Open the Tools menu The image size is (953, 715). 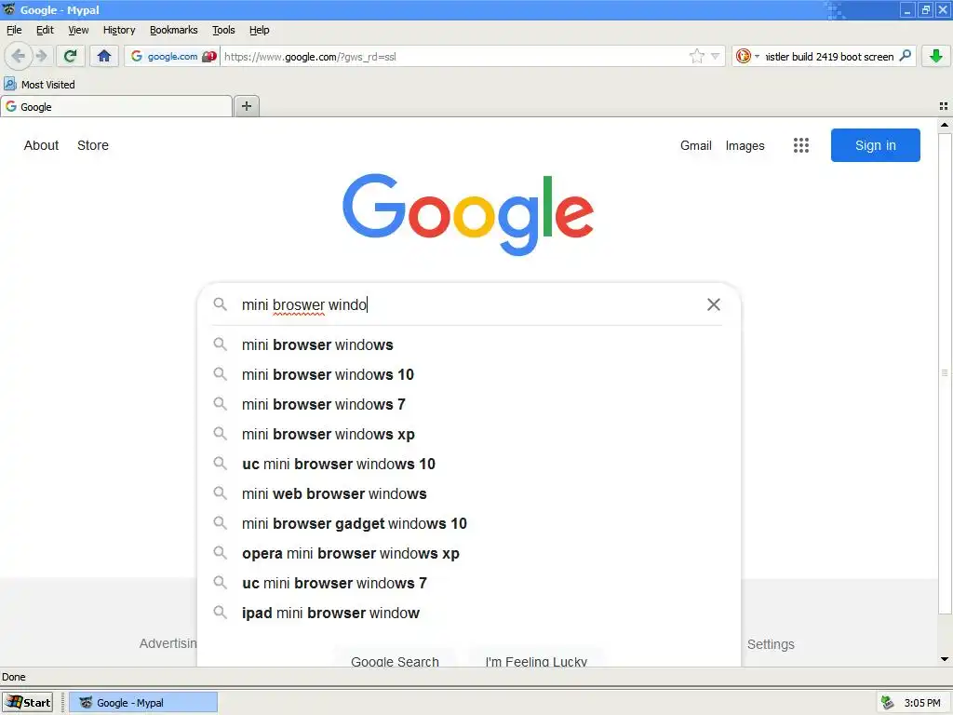[x=223, y=30]
